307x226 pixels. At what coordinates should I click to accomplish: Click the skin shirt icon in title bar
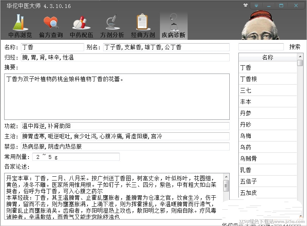pos(246,5)
